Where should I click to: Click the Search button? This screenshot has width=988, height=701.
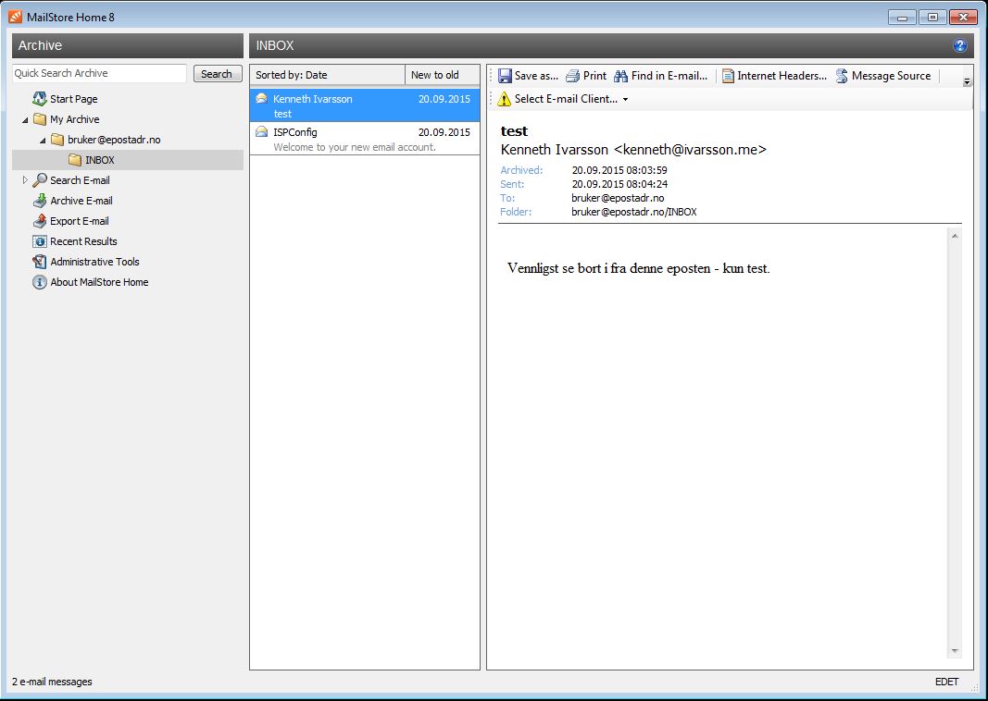(x=217, y=74)
